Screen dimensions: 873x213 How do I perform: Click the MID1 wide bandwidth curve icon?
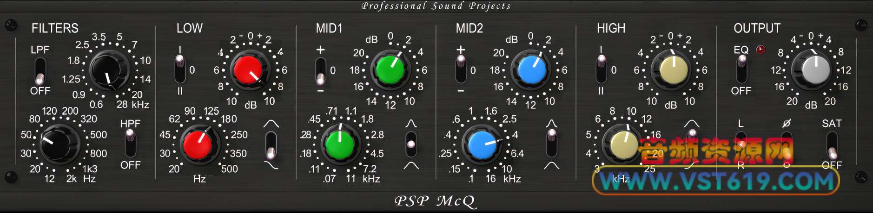pyautogui.click(x=411, y=165)
